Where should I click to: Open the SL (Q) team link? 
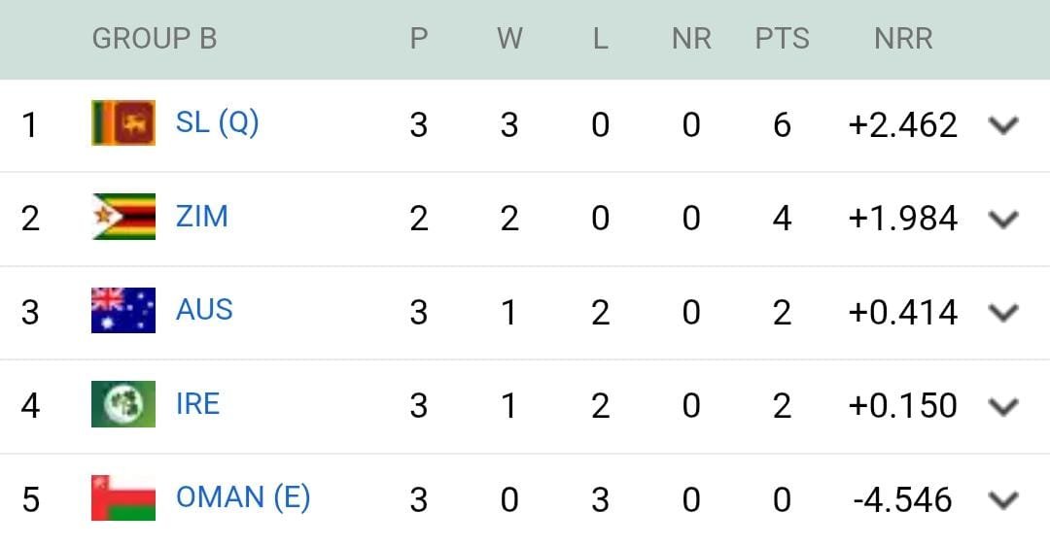pos(217,123)
